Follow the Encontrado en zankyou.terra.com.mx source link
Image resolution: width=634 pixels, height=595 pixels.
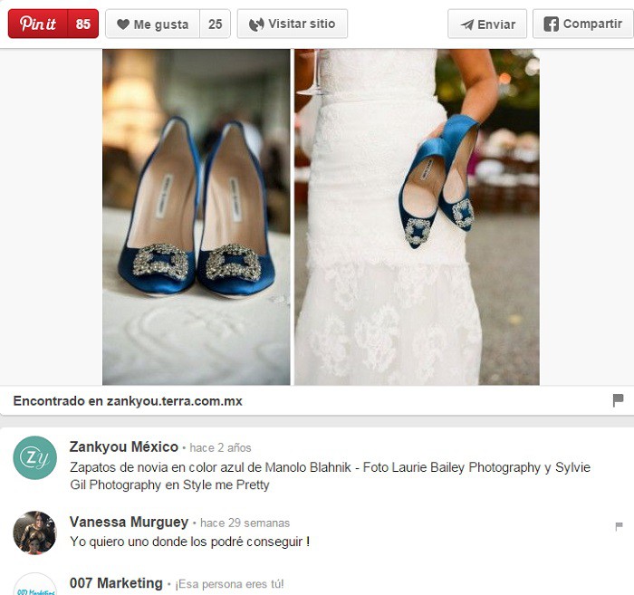pos(128,400)
